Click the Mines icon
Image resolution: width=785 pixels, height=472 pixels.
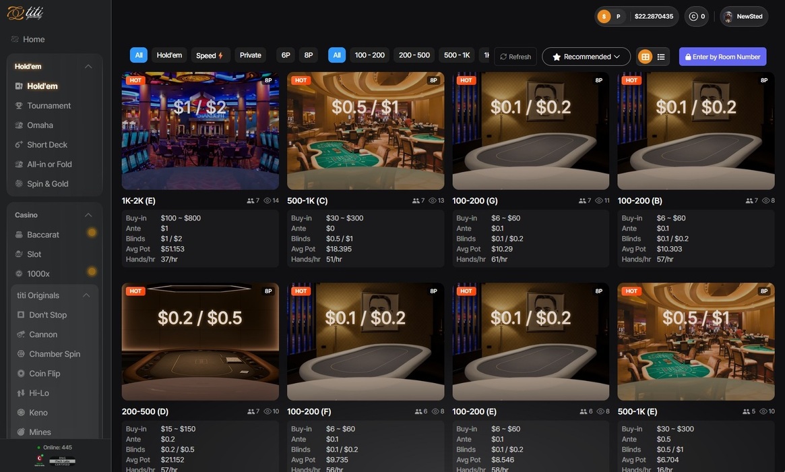point(21,432)
